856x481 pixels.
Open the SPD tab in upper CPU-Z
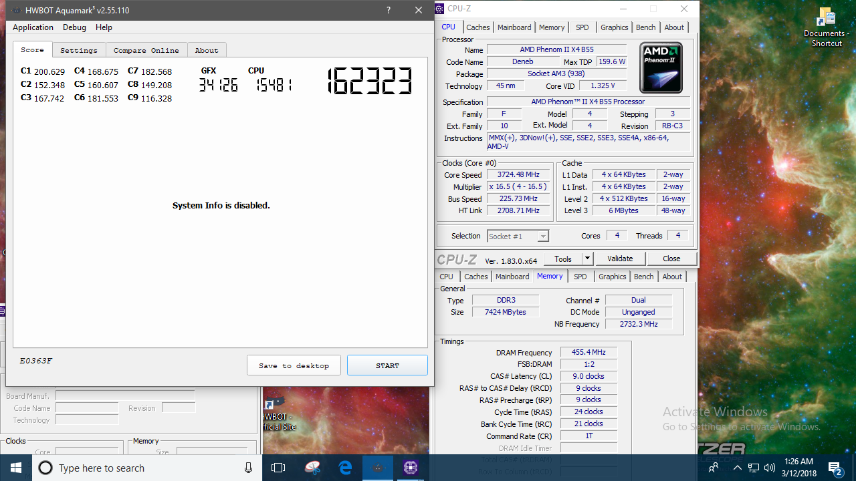tap(582, 27)
